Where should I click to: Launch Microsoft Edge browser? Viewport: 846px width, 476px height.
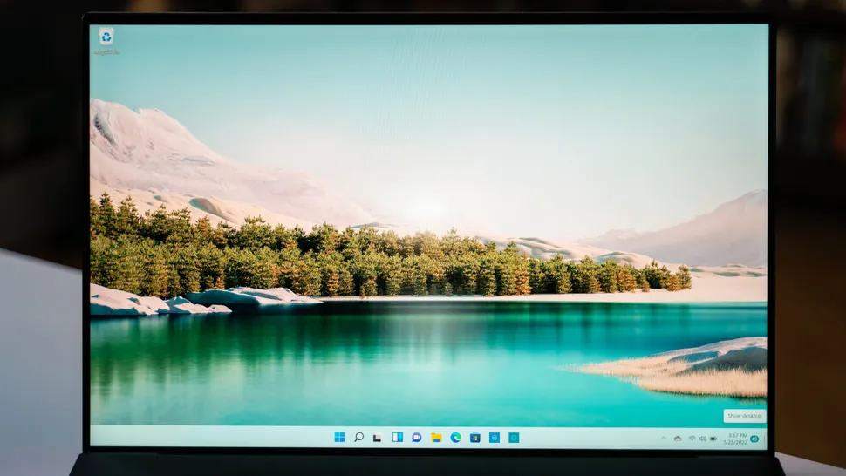point(455,437)
